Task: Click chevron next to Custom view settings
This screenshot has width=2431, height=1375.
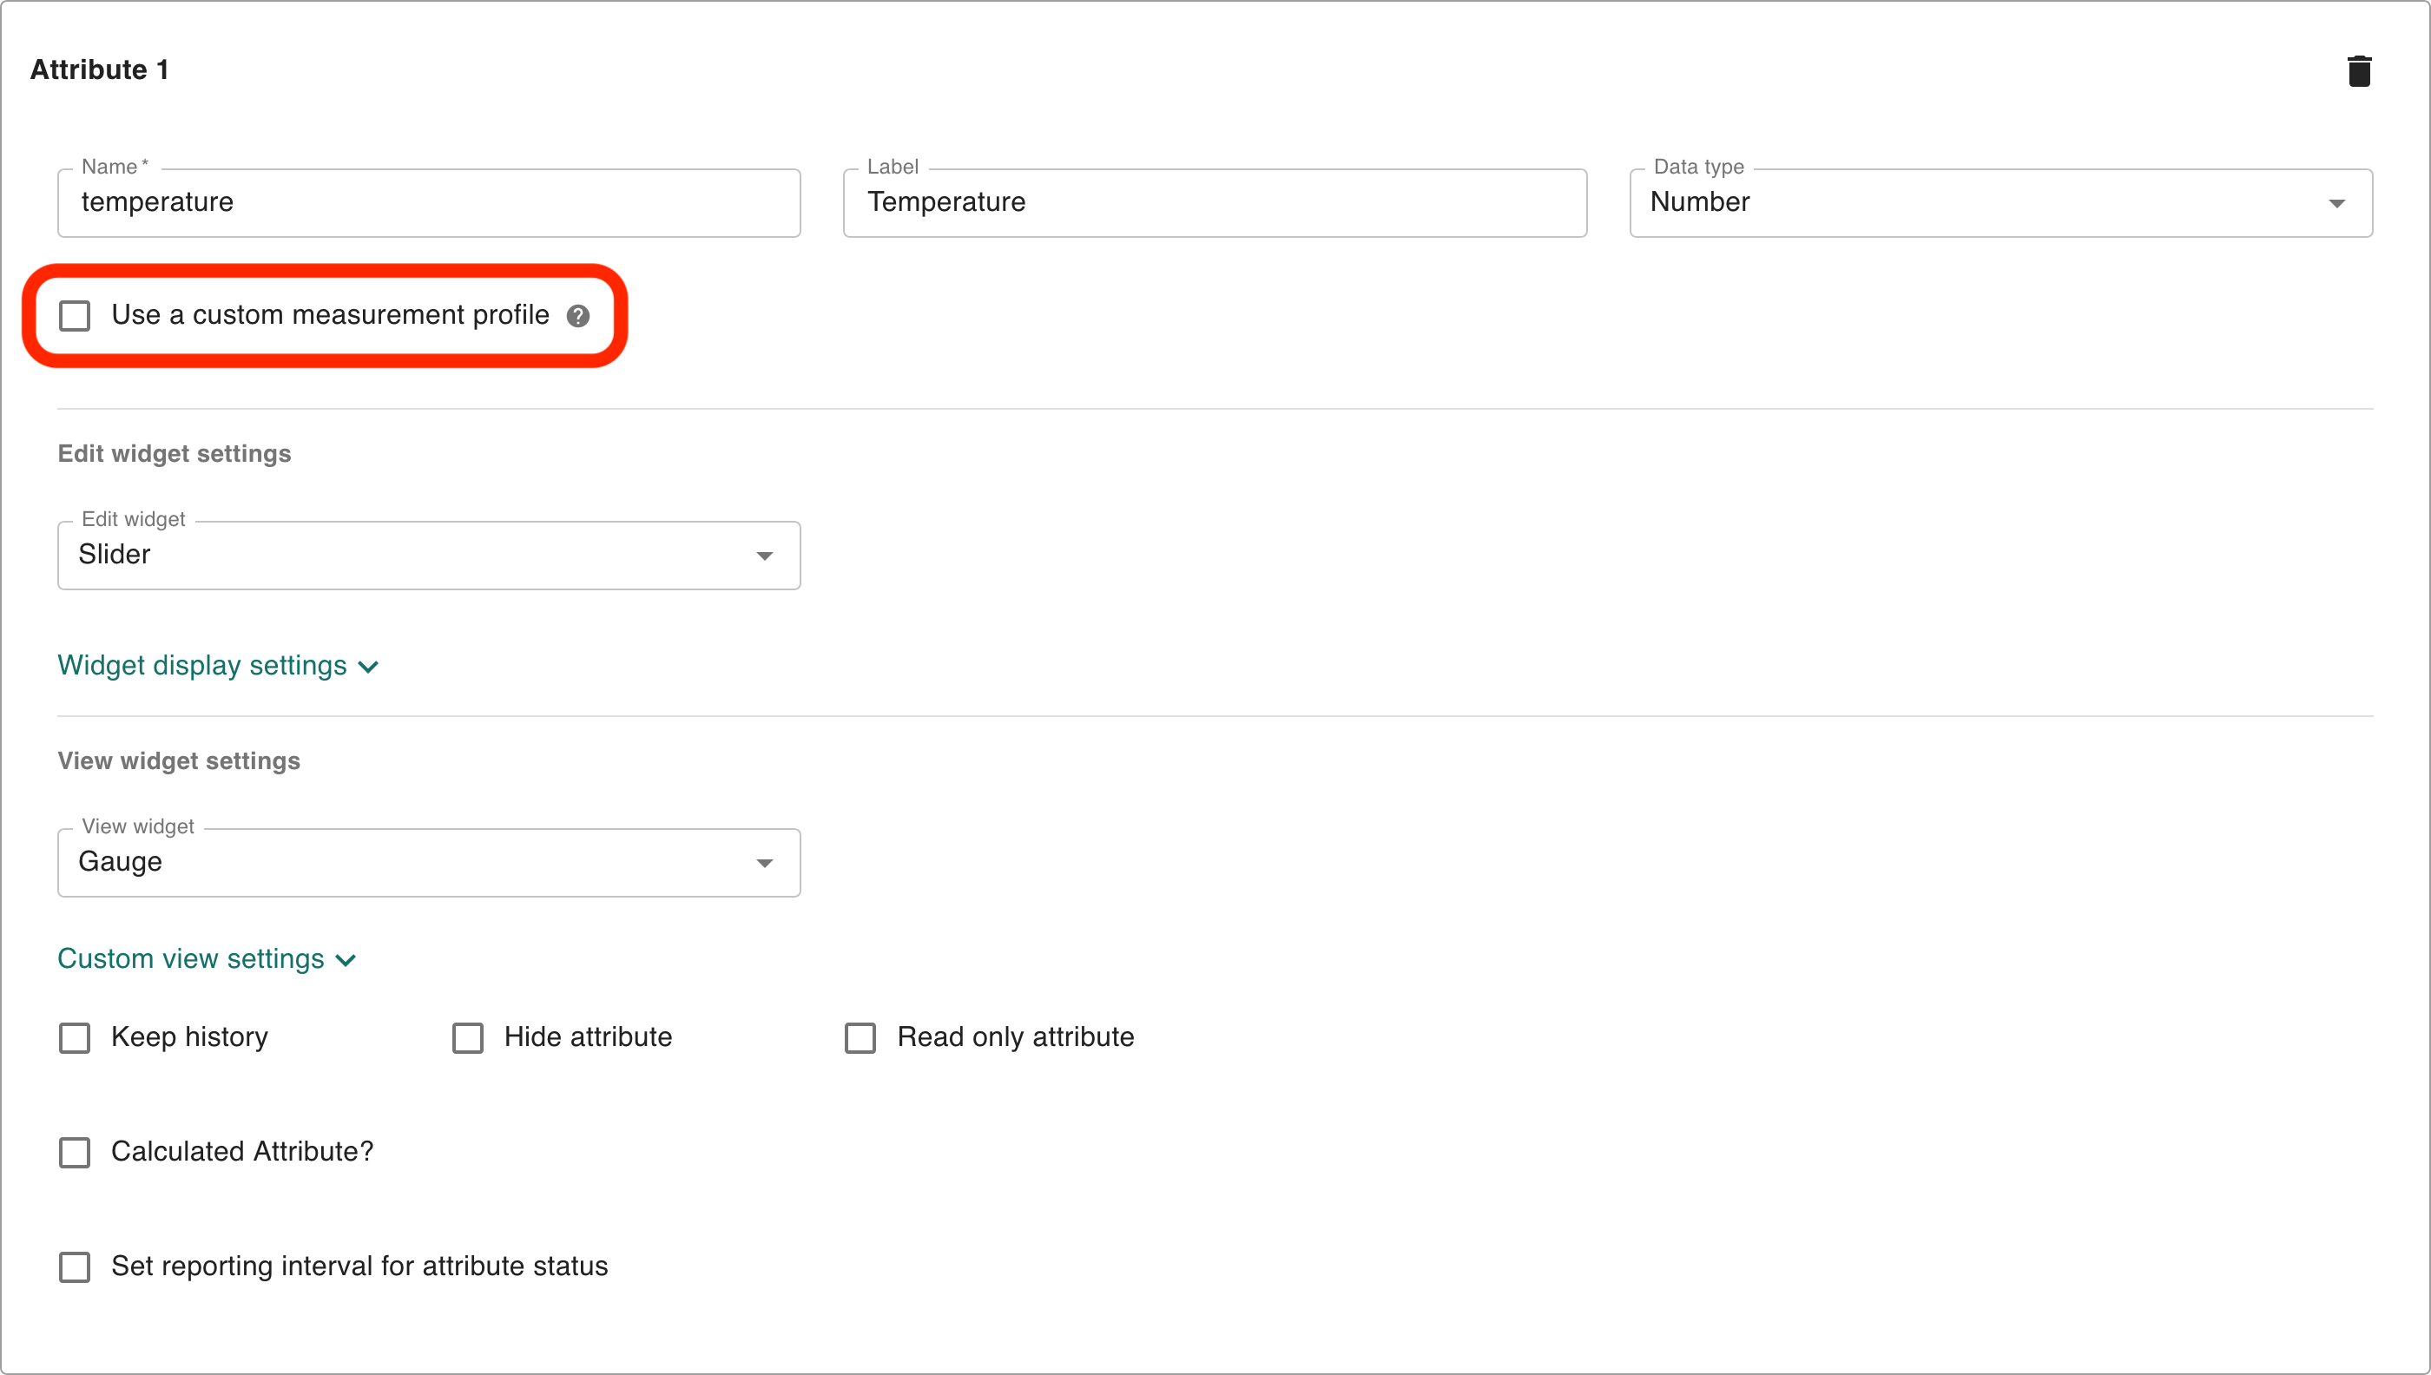Action: [x=346, y=960]
